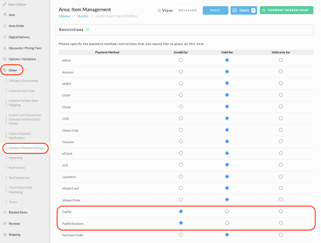
Task: Set PayPal to Valid for
Action: [x=227, y=211]
